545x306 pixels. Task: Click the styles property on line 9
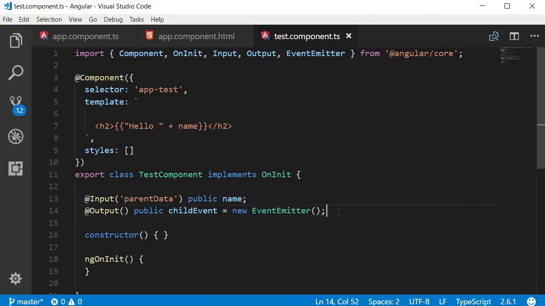(x=99, y=150)
